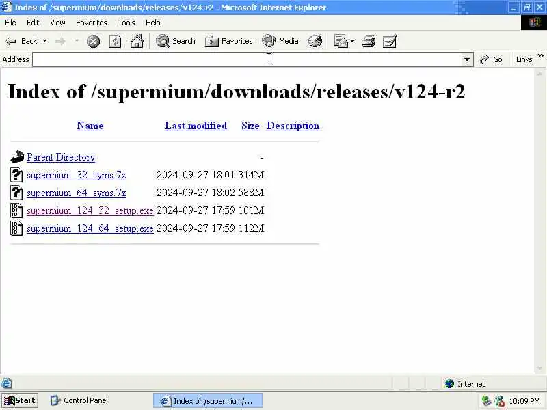This screenshot has height=410, width=547.
Task: Print the page with Print icon
Action: [x=369, y=42]
